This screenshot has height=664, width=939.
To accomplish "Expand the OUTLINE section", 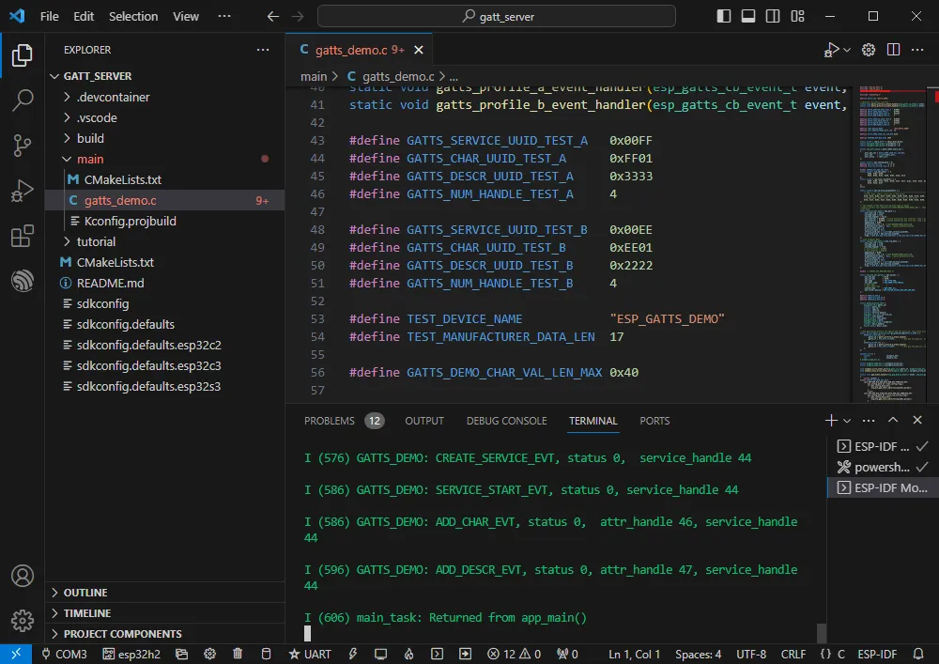I will 85,593.
